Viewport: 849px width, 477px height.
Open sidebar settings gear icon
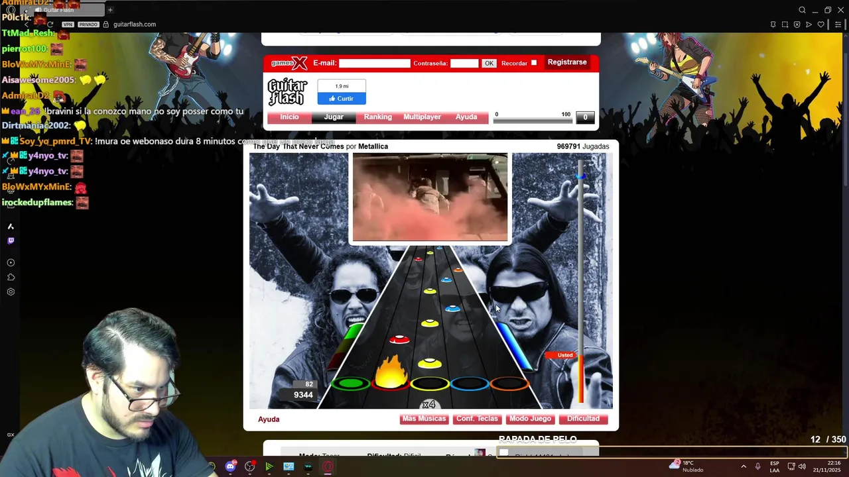click(11, 292)
